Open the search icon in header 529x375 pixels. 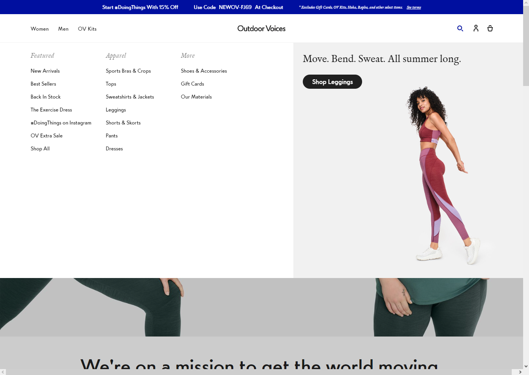(x=460, y=28)
